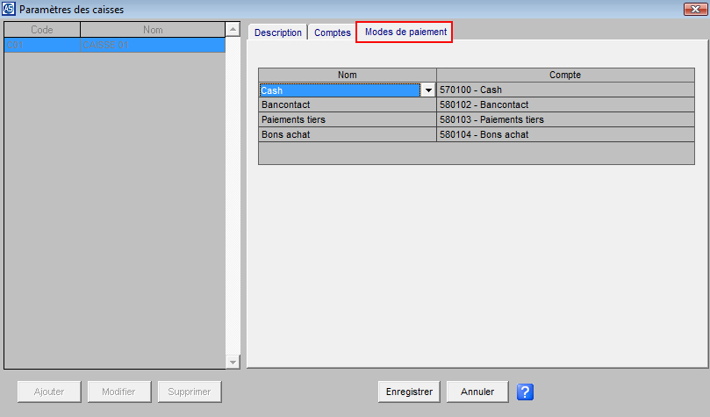Click the scroll down arrow of the caisse list
This screenshot has height=417, width=710.
(x=233, y=362)
